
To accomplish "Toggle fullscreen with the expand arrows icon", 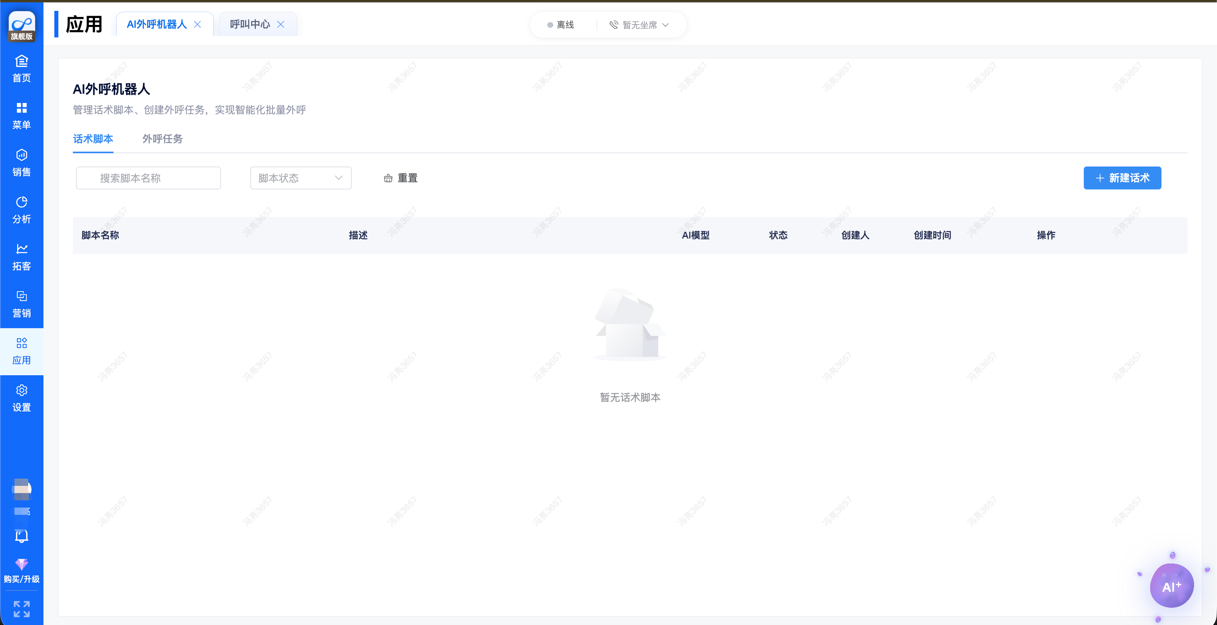I will pyautogui.click(x=21, y=609).
